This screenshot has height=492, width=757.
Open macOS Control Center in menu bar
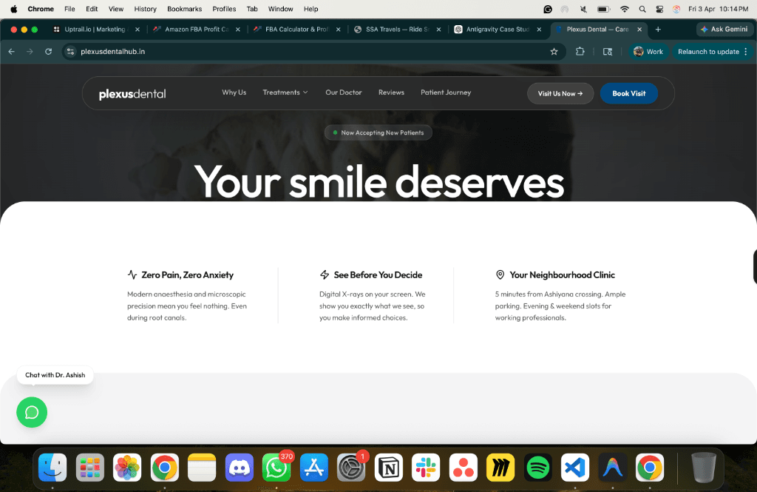pyautogui.click(x=659, y=9)
